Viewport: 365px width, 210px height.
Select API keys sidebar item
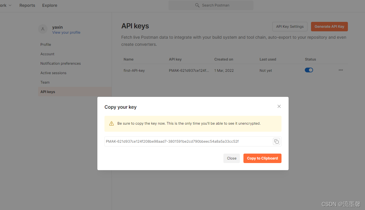click(75, 92)
